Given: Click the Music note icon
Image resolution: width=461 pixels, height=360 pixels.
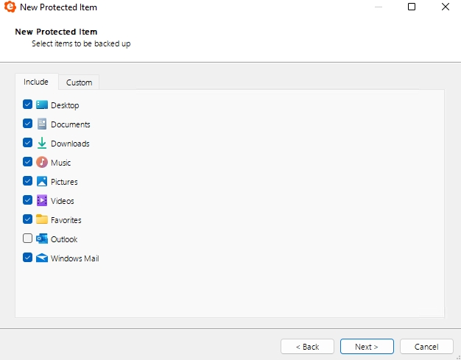Looking at the screenshot, I should [42, 162].
